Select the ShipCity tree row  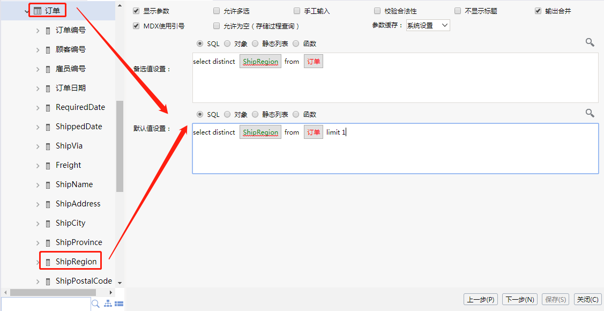[71, 223]
